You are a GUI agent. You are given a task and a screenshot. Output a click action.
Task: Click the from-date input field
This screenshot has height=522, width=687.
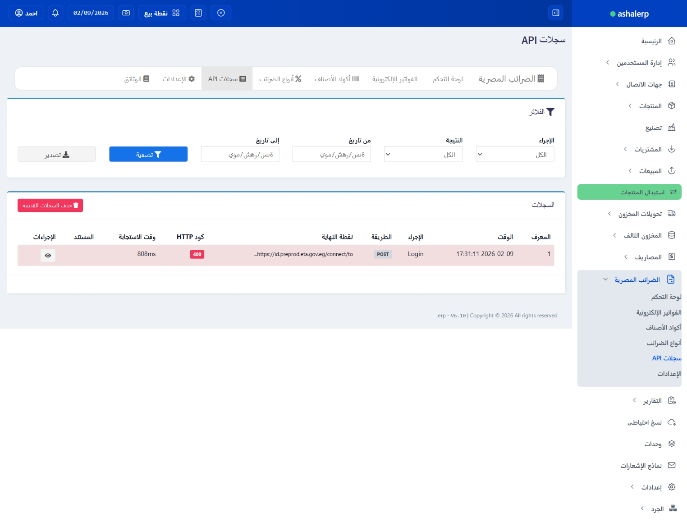click(x=331, y=155)
